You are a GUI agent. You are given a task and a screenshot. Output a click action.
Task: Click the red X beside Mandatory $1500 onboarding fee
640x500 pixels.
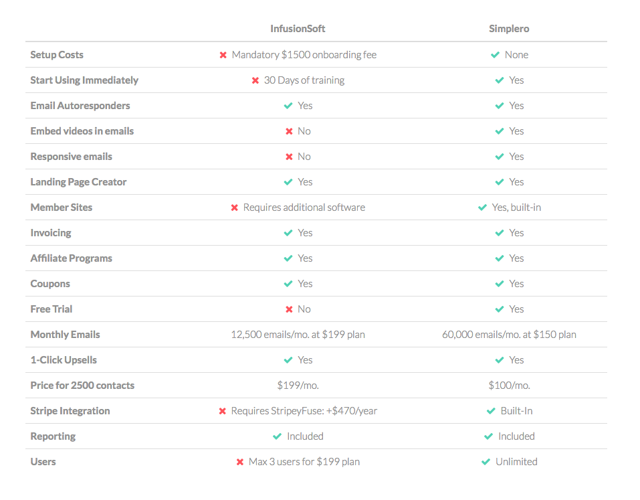(223, 55)
